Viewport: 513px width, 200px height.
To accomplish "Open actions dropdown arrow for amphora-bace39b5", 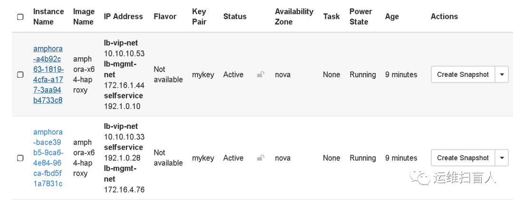I will 502,158.
